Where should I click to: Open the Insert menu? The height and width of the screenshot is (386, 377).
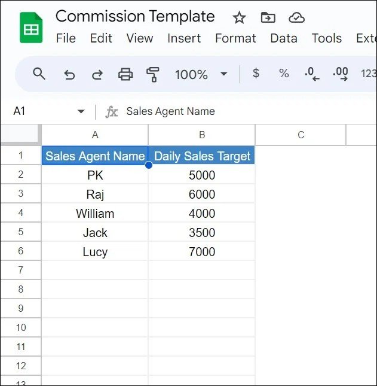[184, 38]
